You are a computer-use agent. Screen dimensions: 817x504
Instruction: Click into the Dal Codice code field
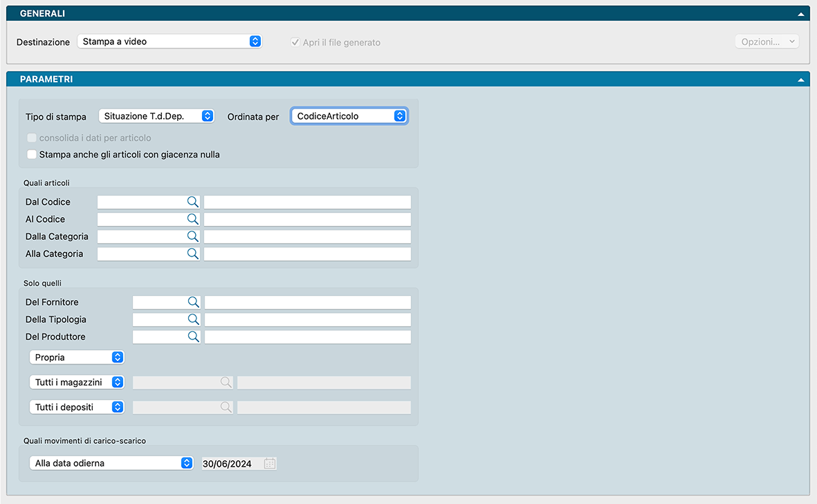coord(142,202)
